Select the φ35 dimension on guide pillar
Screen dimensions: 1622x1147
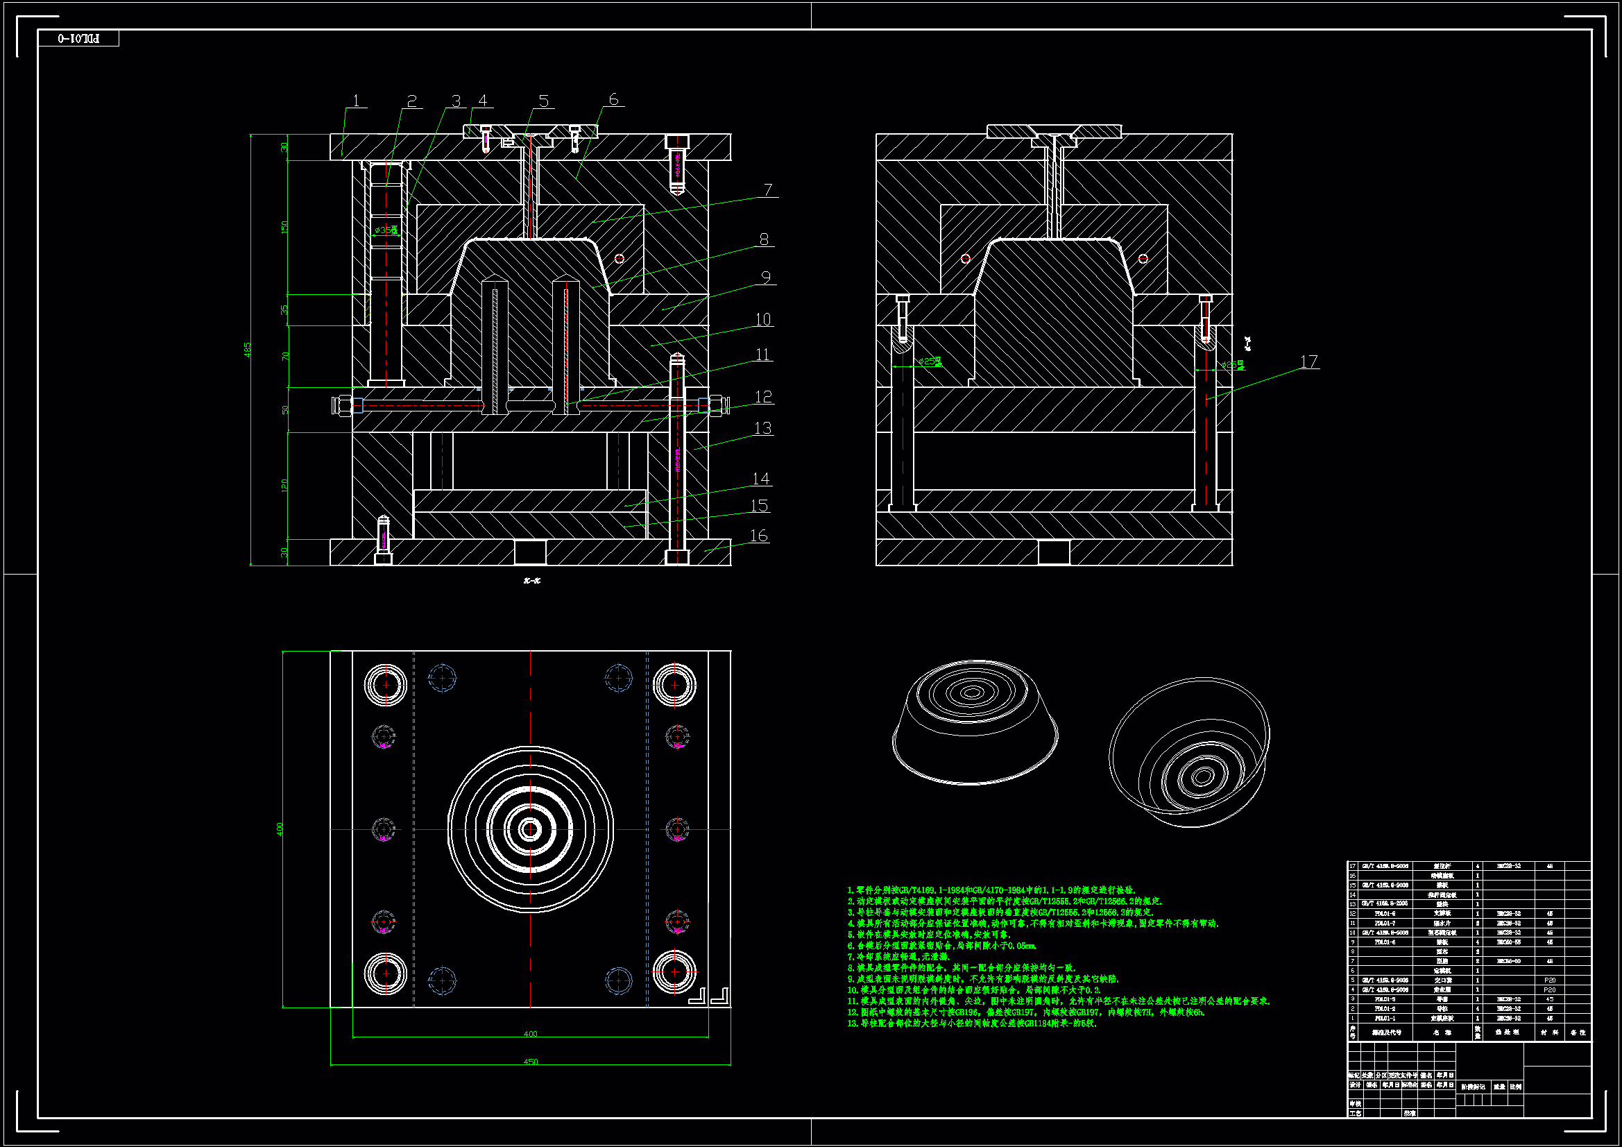[386, 230]
